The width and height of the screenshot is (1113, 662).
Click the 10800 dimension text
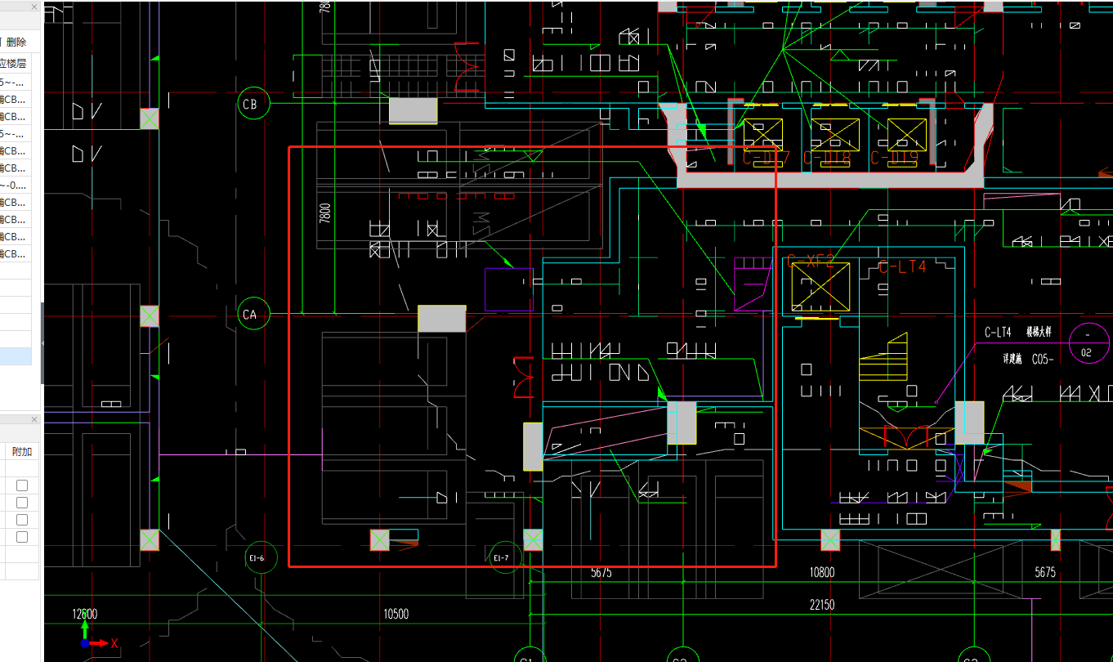pyautogui.click(x=822, y=573)
